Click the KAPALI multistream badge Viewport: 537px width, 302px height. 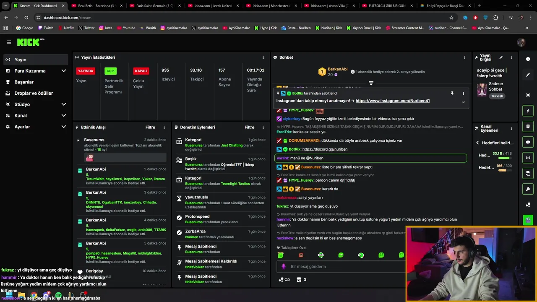tap(141, 71)
